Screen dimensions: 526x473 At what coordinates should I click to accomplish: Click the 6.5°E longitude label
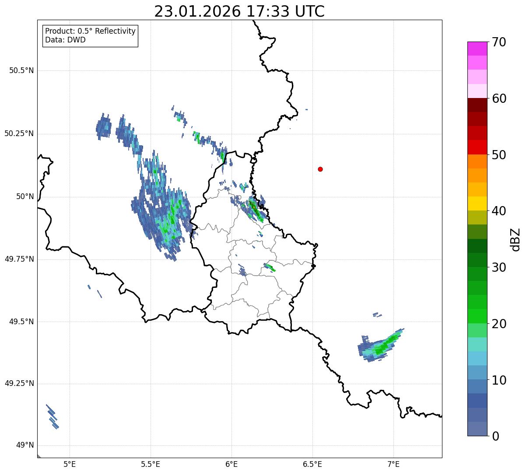tap(312, 464)
